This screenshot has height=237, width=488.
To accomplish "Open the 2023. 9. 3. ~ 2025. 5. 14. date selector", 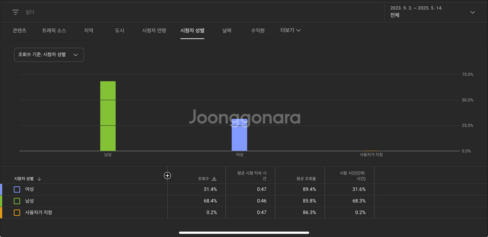I will click(436, 12).
